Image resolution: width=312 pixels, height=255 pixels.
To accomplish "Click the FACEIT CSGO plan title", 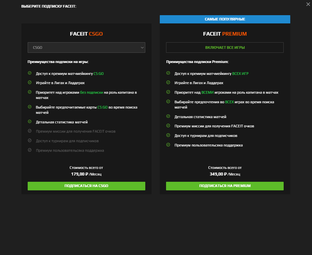I will [x=86, y=34].
